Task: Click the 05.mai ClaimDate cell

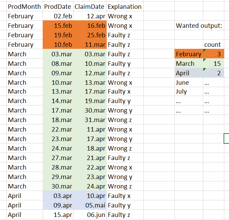Action: (x=90, y=205)
